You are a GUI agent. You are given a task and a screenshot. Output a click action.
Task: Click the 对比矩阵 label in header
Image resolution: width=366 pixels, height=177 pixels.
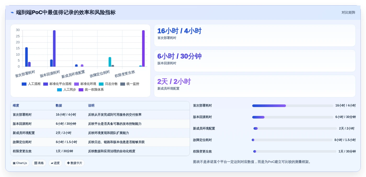[x=348, y=13]
